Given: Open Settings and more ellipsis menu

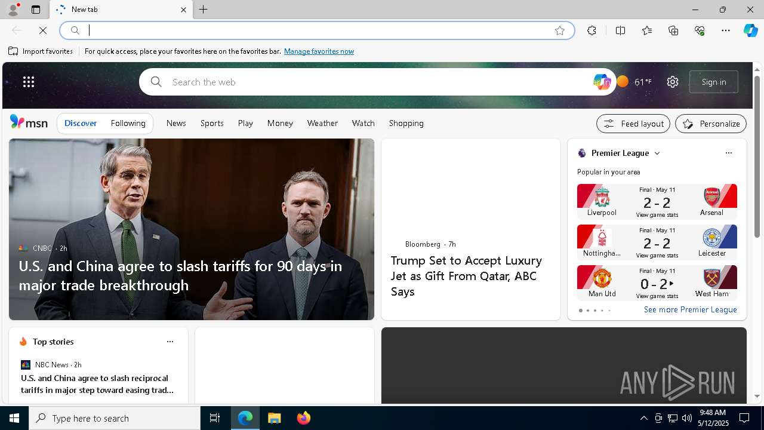Looking at the screenshot, I should (726, 30).
